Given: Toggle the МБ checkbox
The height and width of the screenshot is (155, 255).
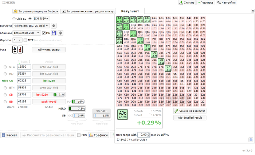Looking at the screenshot, I should tap(44, 33).
